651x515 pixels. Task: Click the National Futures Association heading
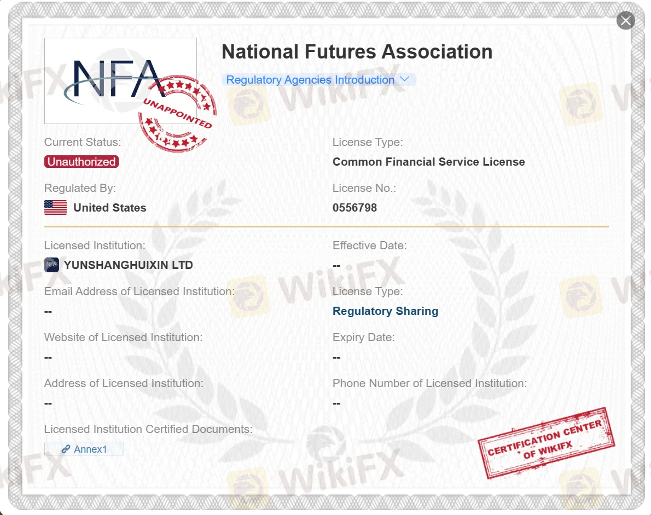coord(357,51)
